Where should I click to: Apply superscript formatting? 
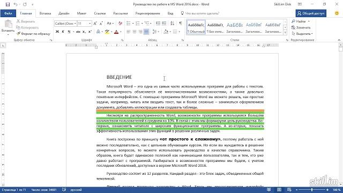coord(90,32)
